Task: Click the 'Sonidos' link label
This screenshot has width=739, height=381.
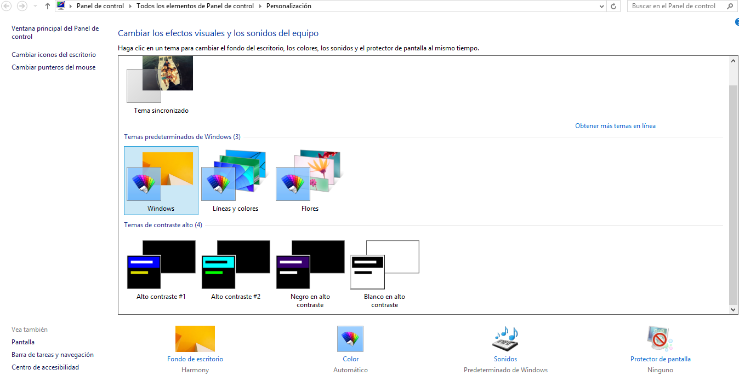Action: 505,359
